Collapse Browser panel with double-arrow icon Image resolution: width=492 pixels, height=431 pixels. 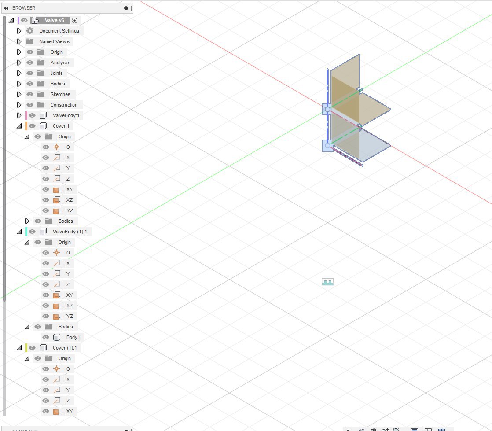point(6,8)
